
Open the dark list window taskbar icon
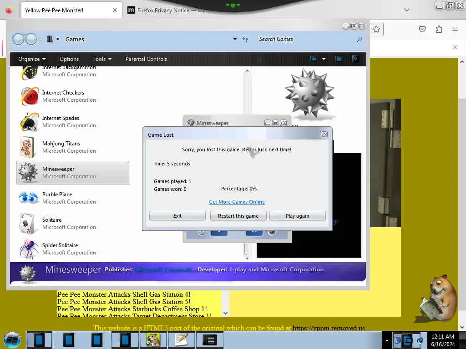pos(210,340)
